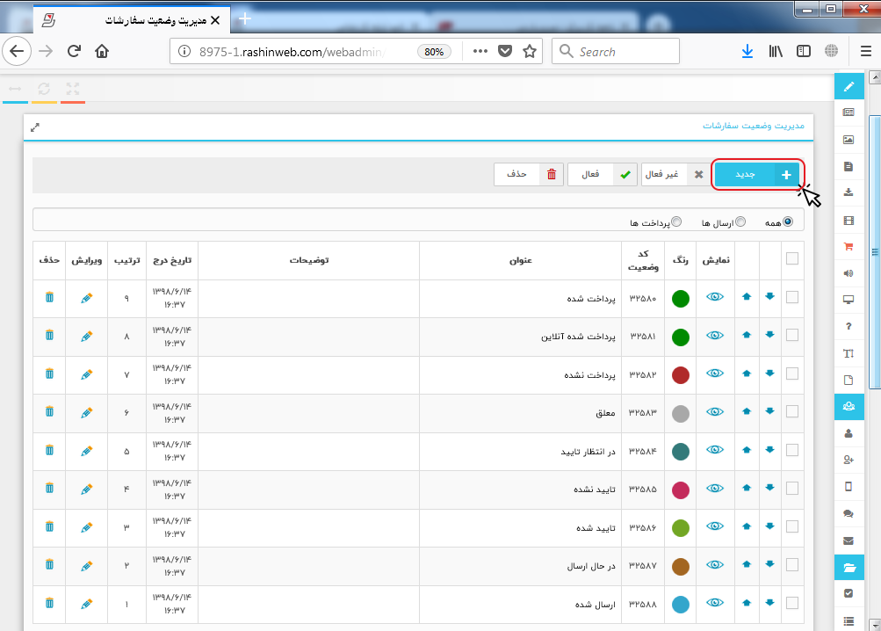Check the select-all checkbox in table header
This screenshot has width=881, height=631.
coord(792,258)
